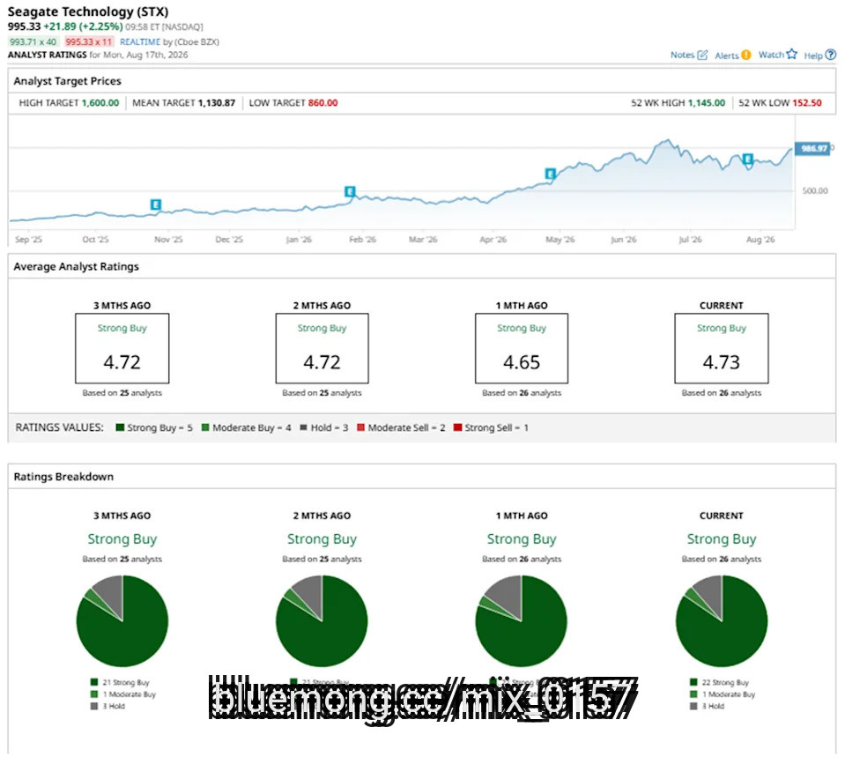Image resolution: width=845 pixels, height=757 pixels.
Task: Click the 21 Strong Buy legend swatch
Action: point(94,682)
